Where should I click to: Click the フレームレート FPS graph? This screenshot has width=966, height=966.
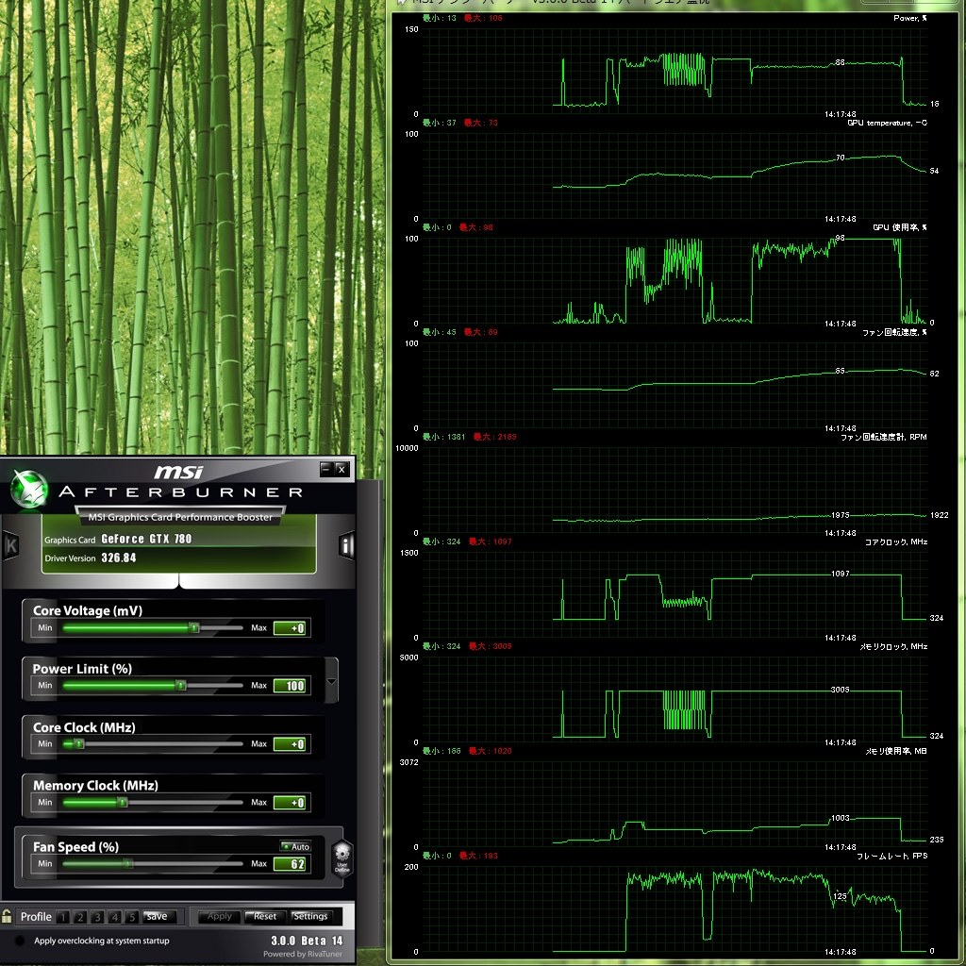[x=675, y=908]
